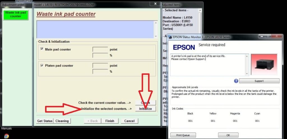
Task: Select Waste ink pad counter adjustment item
Action: 16,15
